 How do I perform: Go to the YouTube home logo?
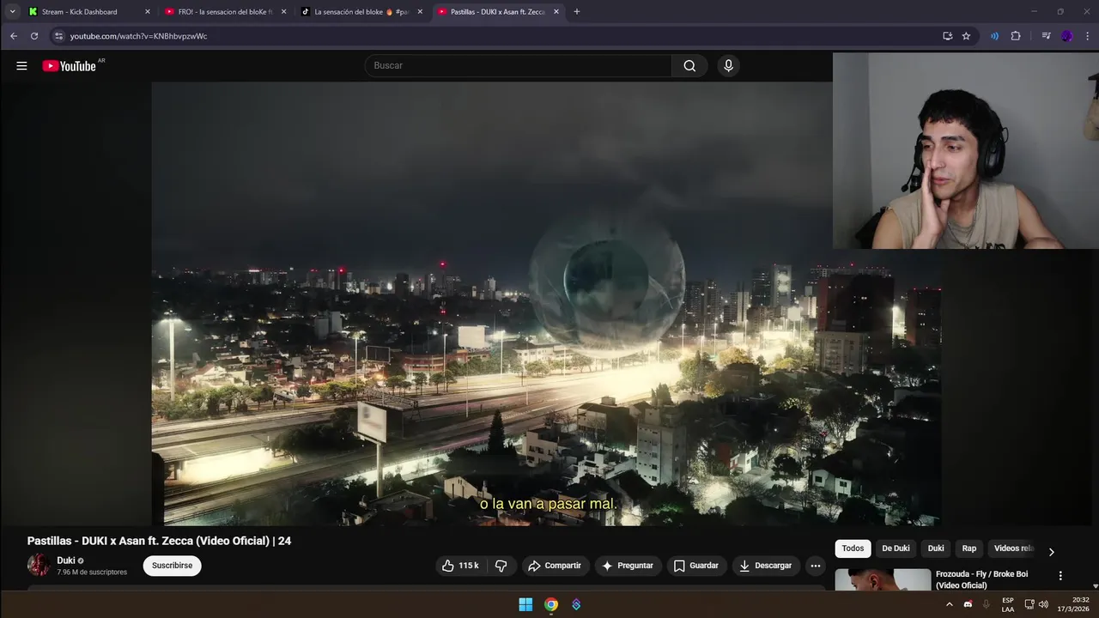coord(69,65)
